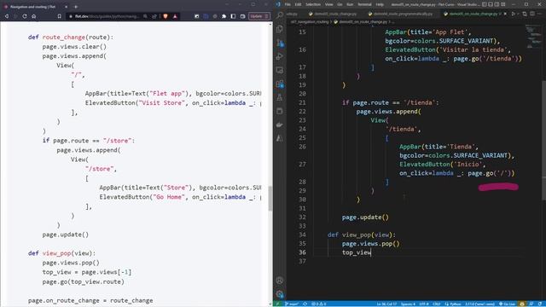Image resolution: width=546 pixels, height=307 pixels.
Task: Open the Help menu in VS Code
Action: pyautogui.click(x=380, y=4)
